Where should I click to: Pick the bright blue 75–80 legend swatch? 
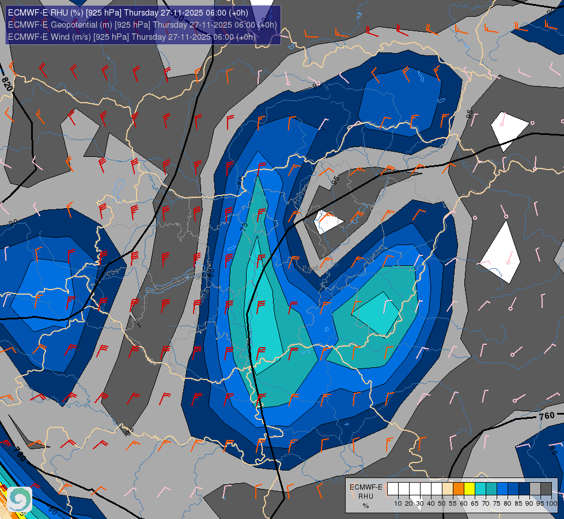[502, 489]
